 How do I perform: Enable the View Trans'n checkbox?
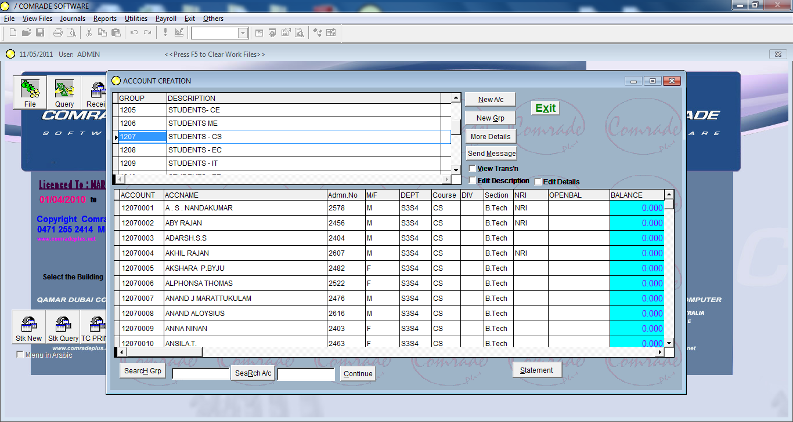click(473, 168)
